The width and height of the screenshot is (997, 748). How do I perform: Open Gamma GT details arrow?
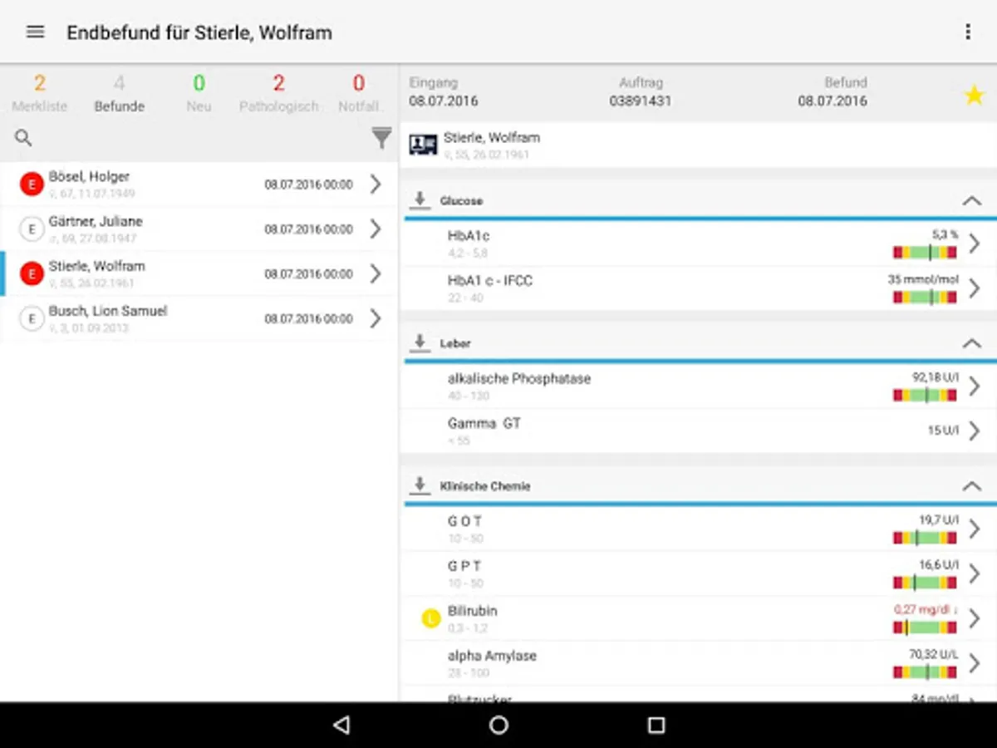pos(975,431)
